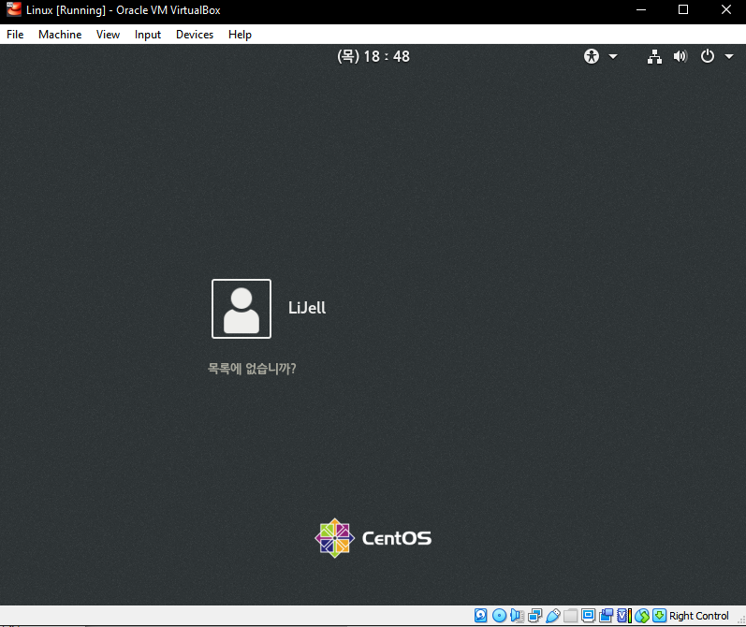Click the power icon in top bar
Image resolution: width=746 pixels, height=627 pixels.
pyautogui.click(x=708, y=56)
